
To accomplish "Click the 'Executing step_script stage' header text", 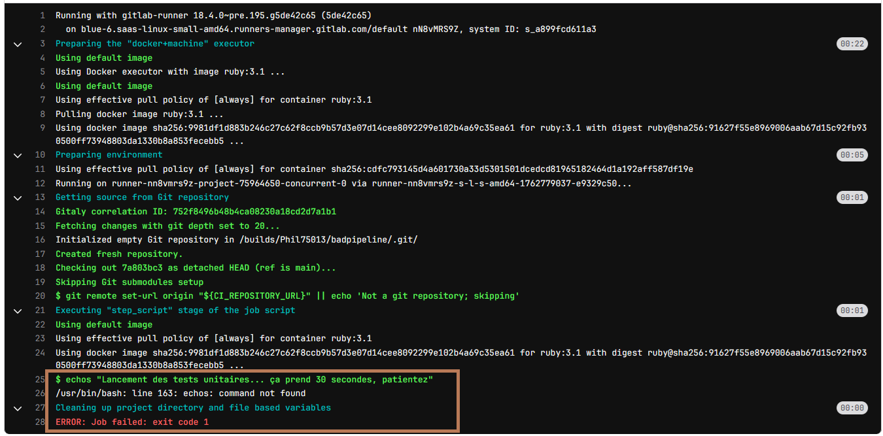I will pyautogui.click(x=175, y=310).
